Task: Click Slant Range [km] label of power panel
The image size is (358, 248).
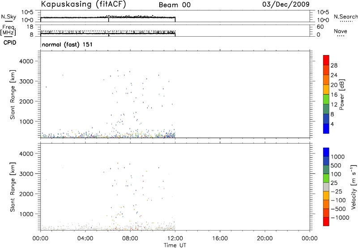Action: pos(13,95)
